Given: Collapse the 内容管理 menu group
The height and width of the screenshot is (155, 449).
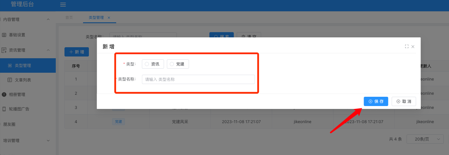Looking at the screenshot, I should [x=48, y=19].
